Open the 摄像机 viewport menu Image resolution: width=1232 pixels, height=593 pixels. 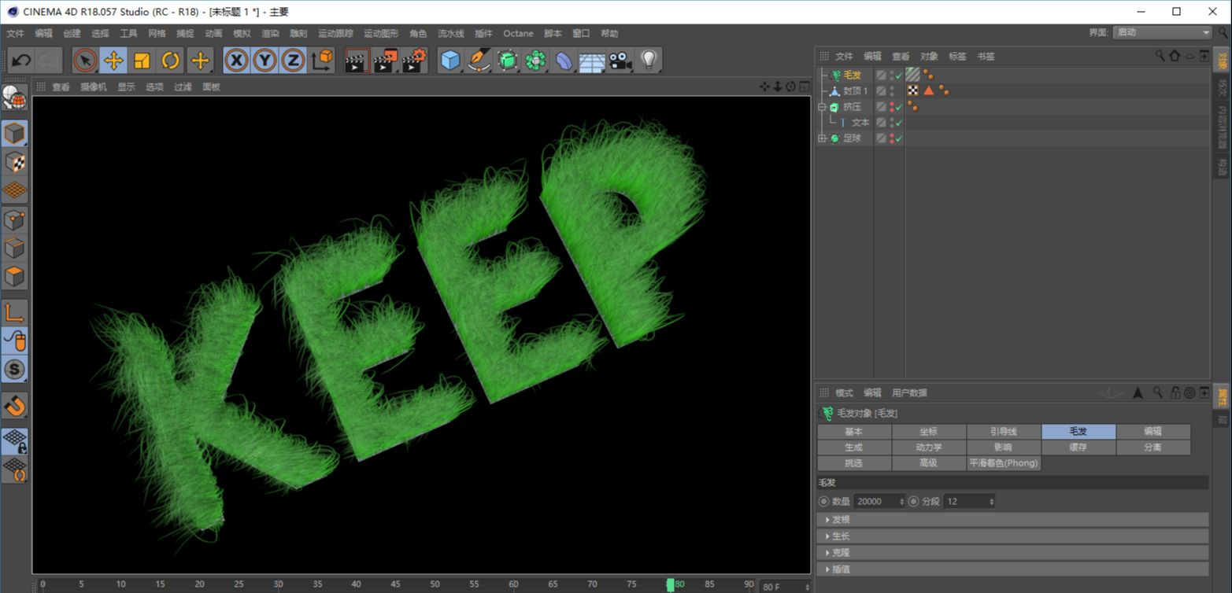[x=93, y=87]
